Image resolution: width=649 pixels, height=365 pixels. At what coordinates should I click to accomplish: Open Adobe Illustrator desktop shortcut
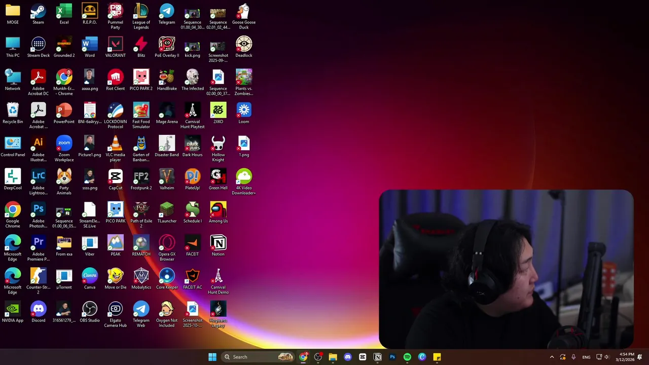click(x=38, y=149)
